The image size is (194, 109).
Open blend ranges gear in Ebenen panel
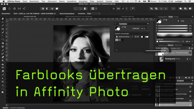(x=190, y=48)
